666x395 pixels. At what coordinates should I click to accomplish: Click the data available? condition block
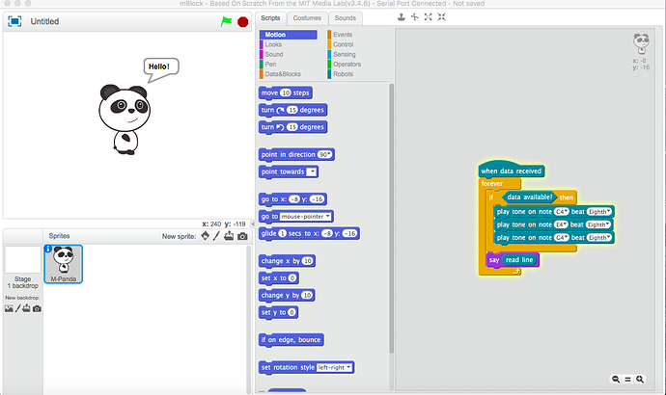[x=530, y=197]
